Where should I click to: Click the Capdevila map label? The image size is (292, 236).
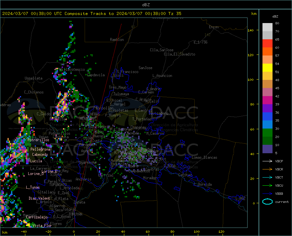click(x=96, y=75)
